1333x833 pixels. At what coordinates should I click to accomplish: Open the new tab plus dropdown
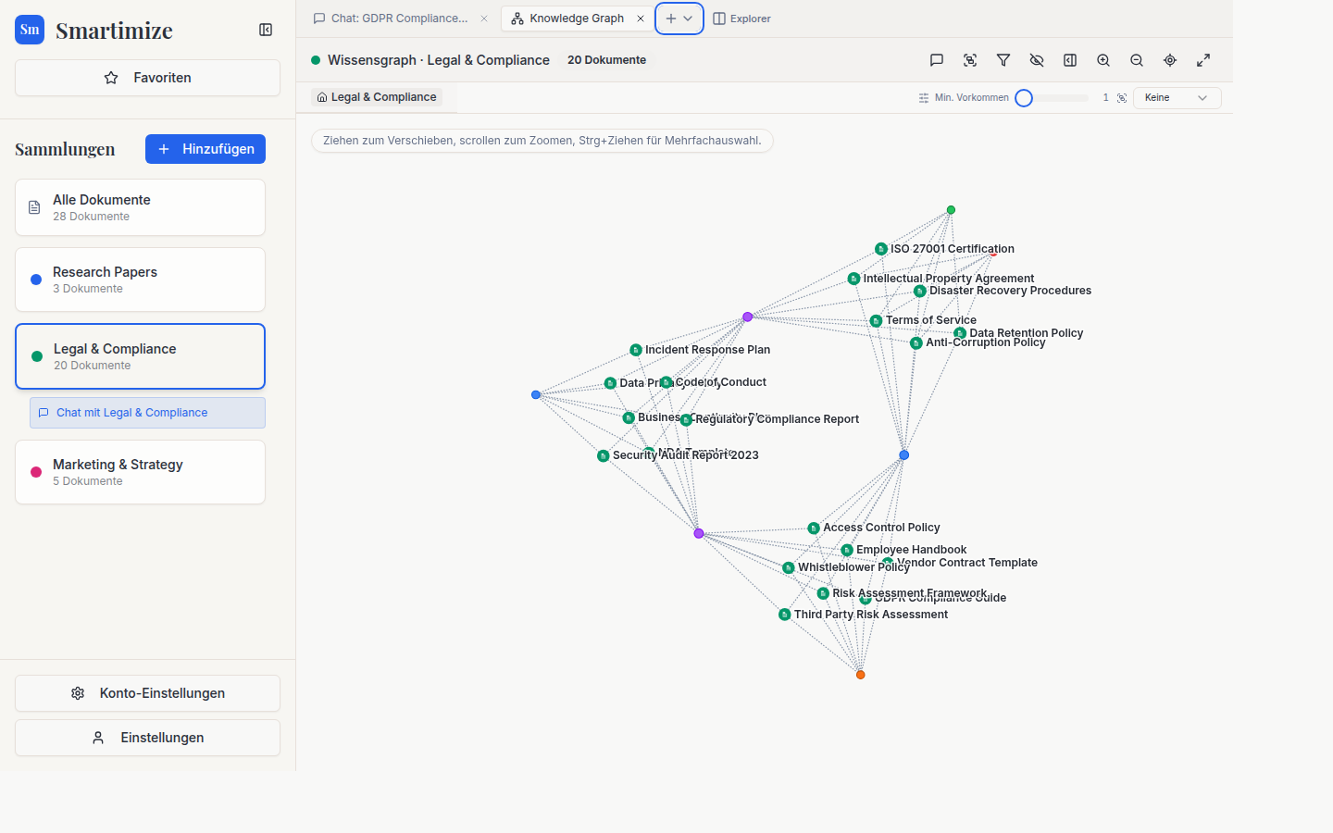(x=679, y=19)
